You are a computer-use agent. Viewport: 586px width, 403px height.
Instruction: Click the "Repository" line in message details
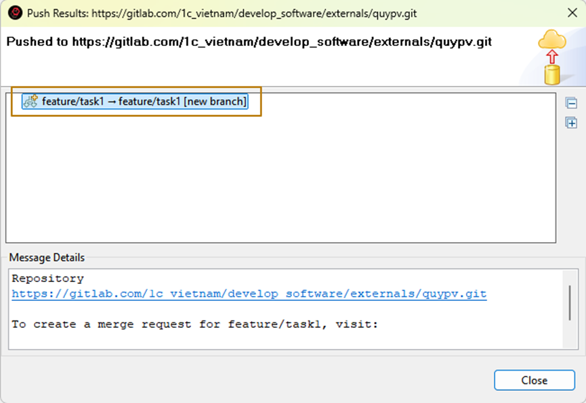[x=47, y=279]
